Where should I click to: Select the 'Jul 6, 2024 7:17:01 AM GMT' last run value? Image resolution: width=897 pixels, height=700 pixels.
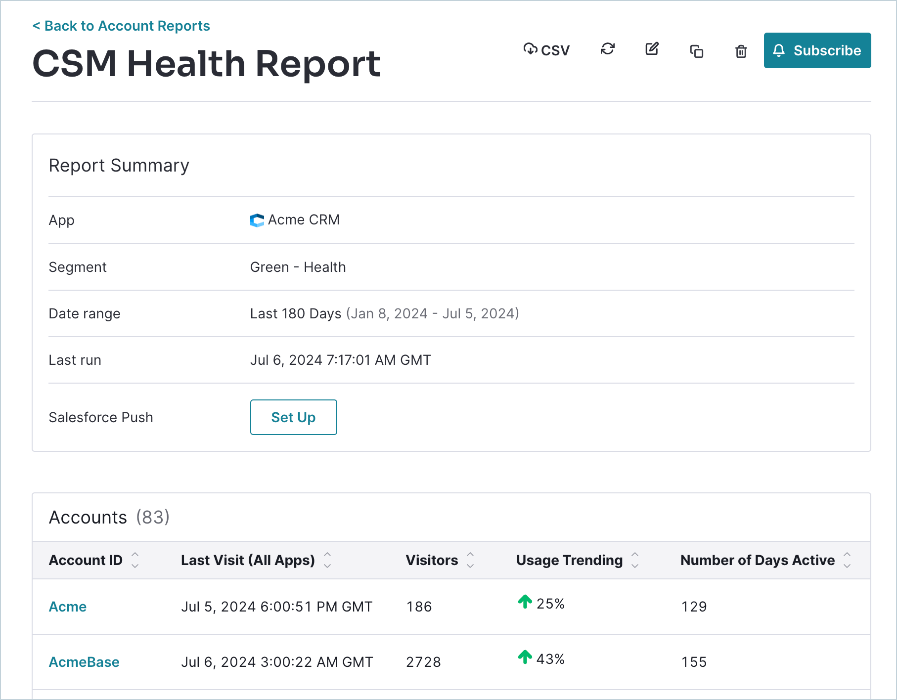[x=341, y=360]
